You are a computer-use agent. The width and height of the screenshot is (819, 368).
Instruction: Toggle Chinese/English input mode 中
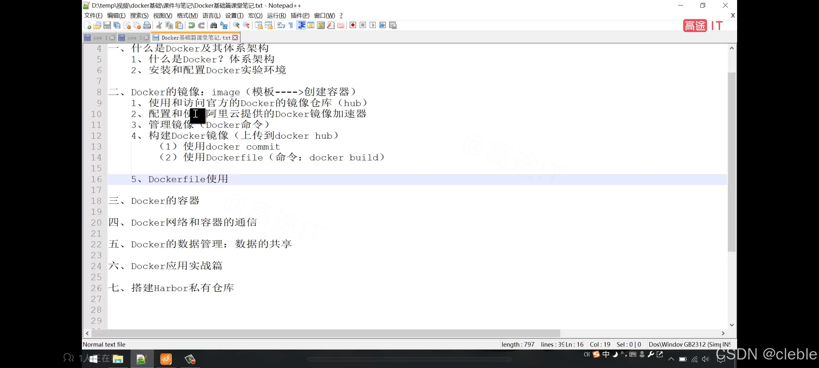(606, 354)
